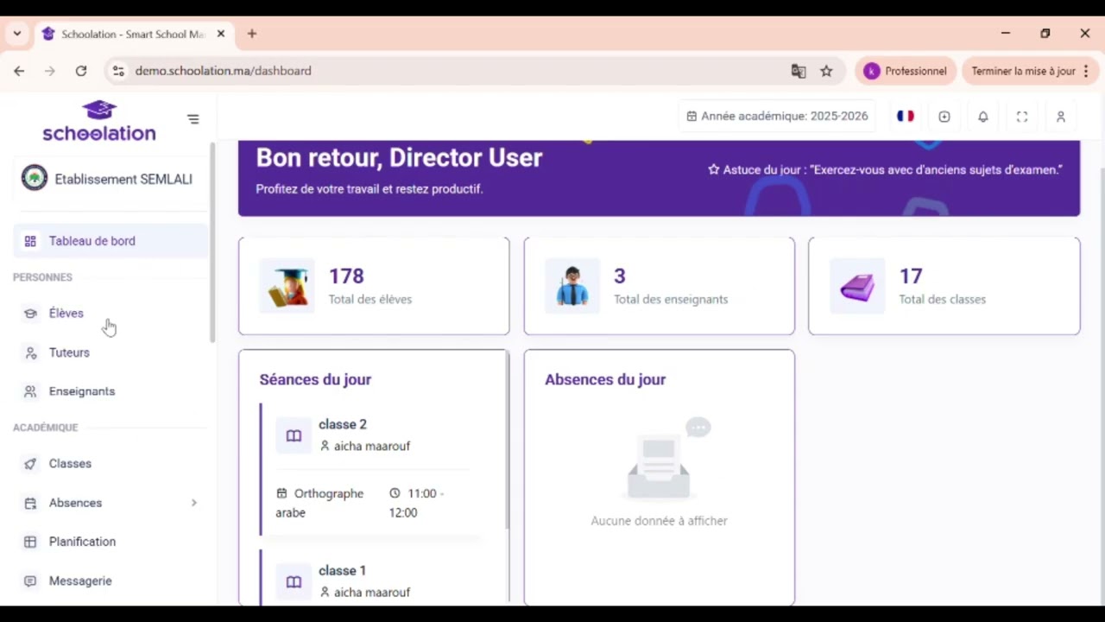This screenshot has height=622, width=1105.
Task: Open the 17 Total des classes card
Action: pyautogui.click(x=944, y=286)
